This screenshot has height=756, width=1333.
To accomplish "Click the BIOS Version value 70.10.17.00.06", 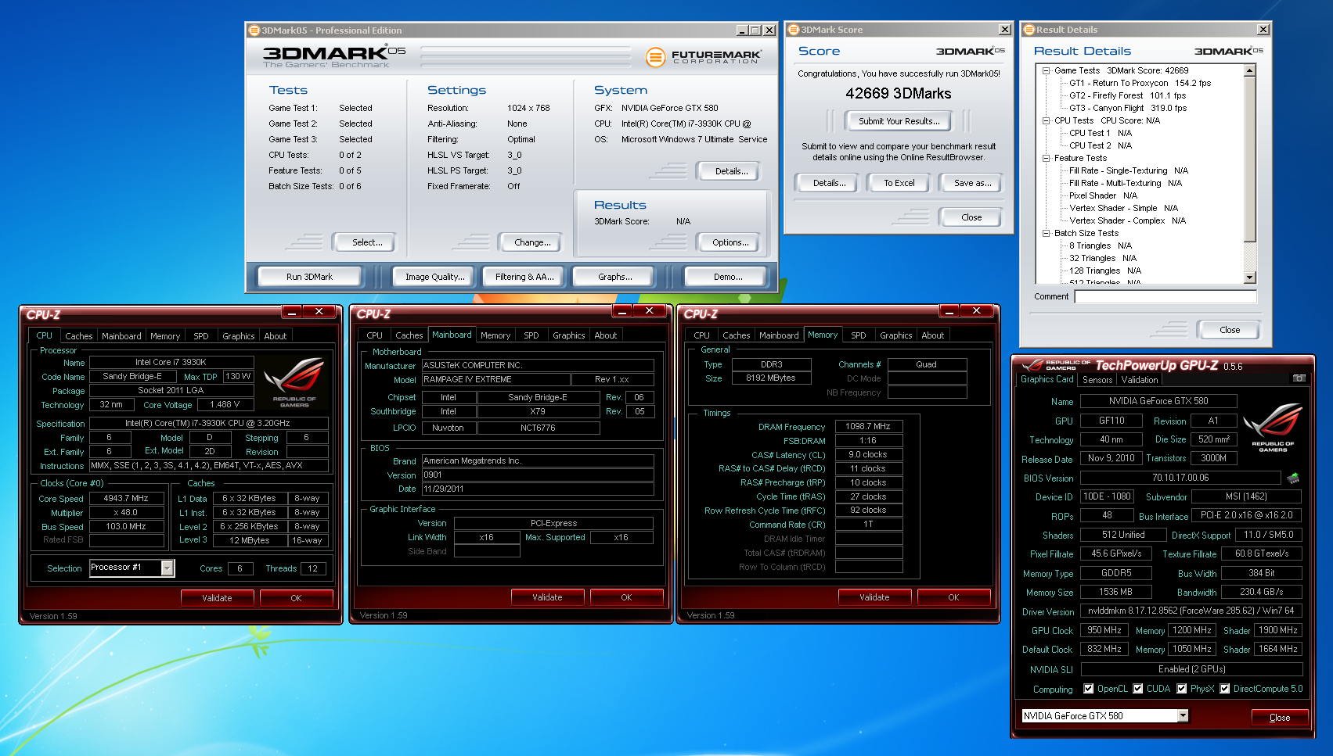I will pos(1180,478).
